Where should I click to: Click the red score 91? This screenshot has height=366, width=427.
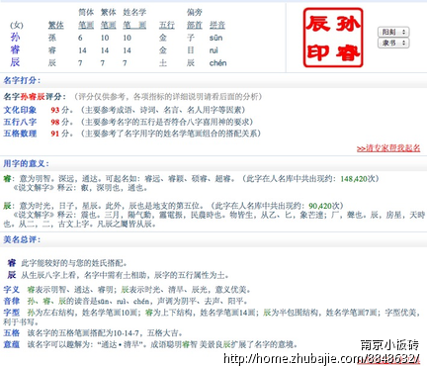pos(55,134)
